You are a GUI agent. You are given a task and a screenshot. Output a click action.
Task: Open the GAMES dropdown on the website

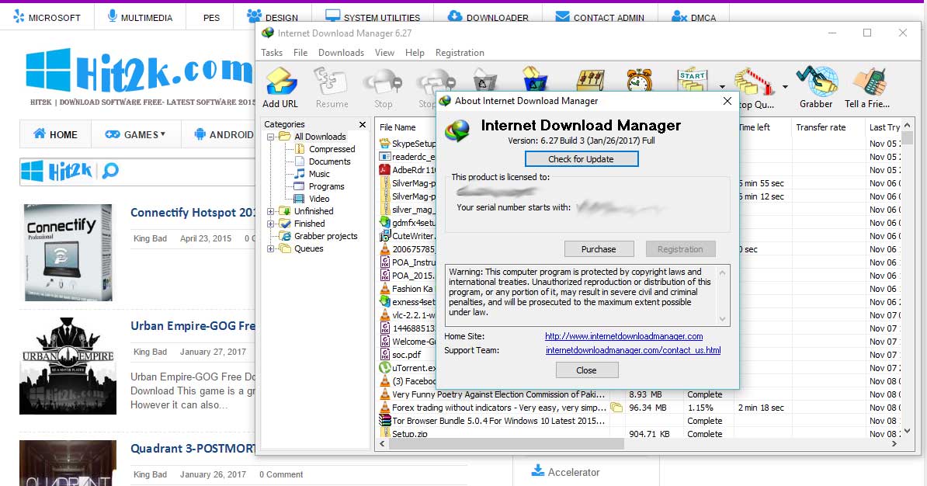135,135
